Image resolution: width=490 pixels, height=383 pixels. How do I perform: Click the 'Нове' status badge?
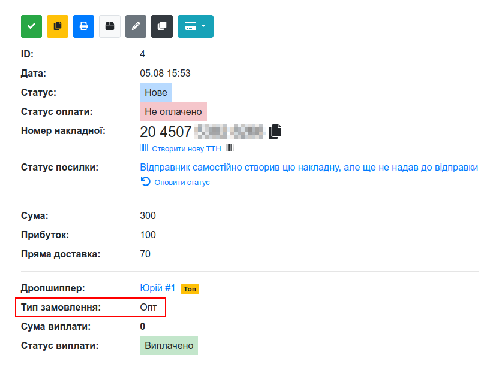point(156,92)
